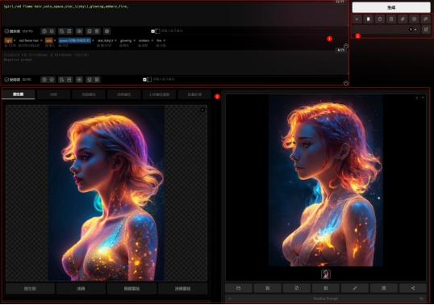434x305 pixels.
Task: Click the inpaint button below the source image
Action: pyautogui.click(x=131, y=289)
